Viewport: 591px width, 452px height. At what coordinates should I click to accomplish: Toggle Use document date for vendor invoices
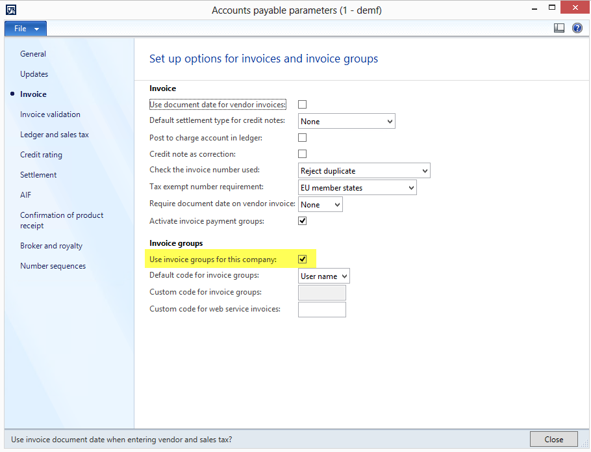click(302, 105)
